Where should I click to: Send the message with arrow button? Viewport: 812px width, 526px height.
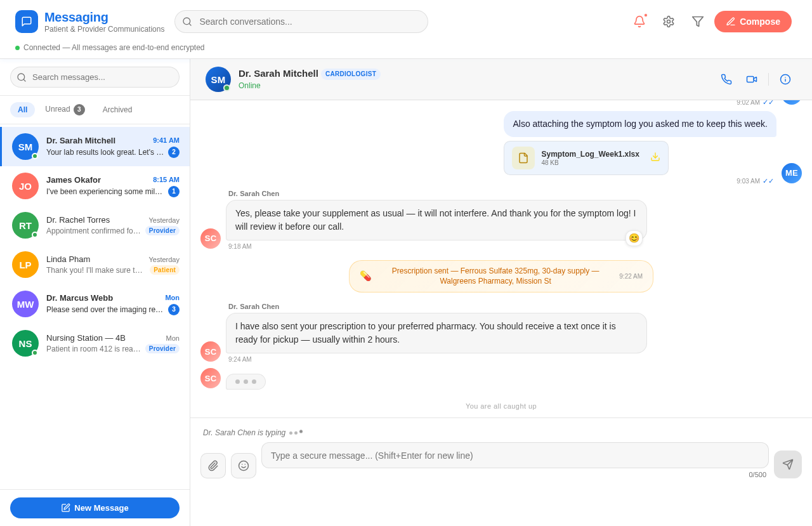pyautogui.click(x=788, y=464)
